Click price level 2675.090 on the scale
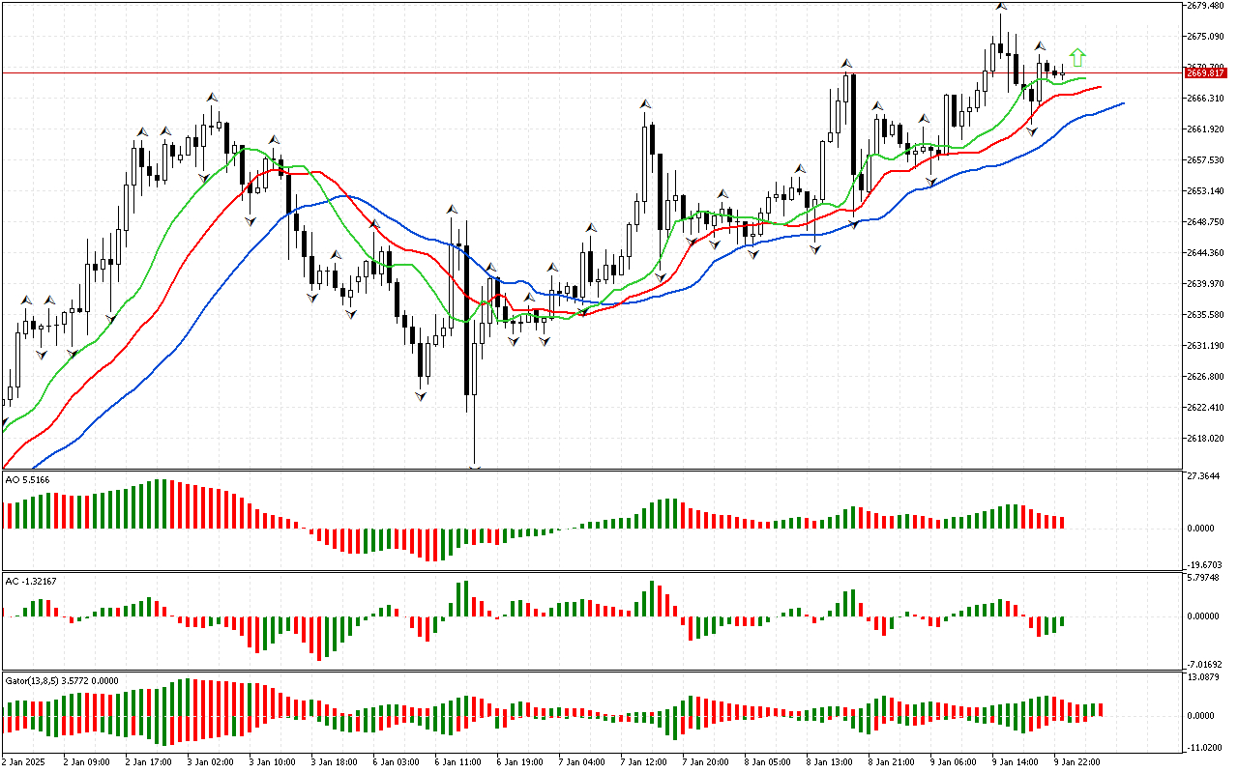The image size is (1238, 773). 1204,37
